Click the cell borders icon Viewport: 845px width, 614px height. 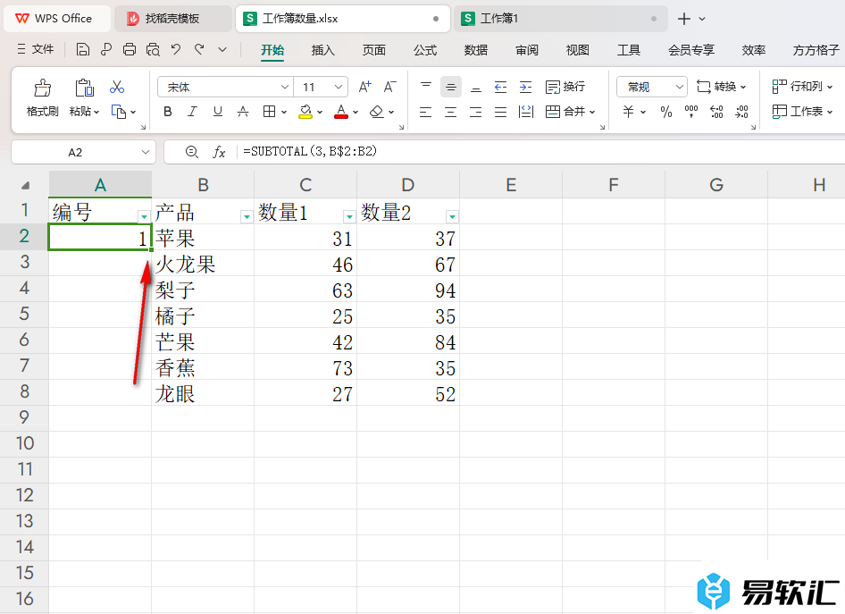[269, 112]
